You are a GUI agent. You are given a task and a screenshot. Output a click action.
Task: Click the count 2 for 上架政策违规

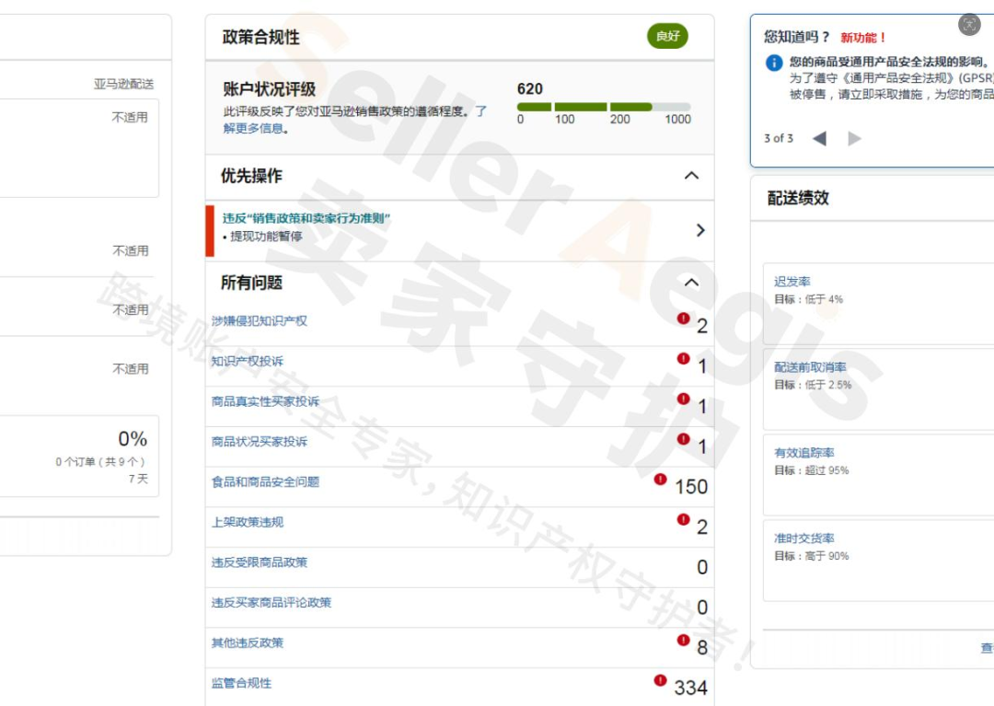pos(701,527)
